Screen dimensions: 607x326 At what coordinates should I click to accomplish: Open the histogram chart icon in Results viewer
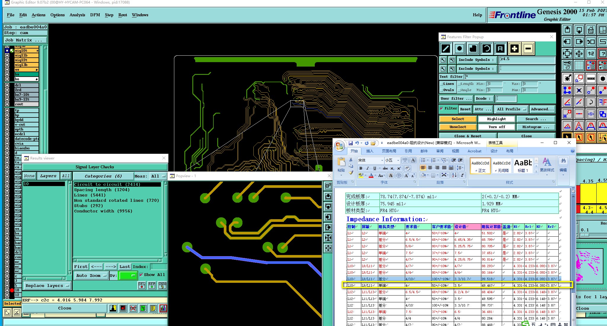pos(163,308)
